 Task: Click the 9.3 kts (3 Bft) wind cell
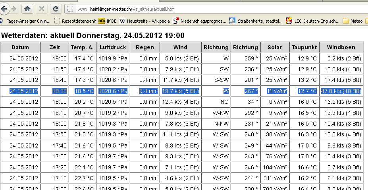pos(180,156)
